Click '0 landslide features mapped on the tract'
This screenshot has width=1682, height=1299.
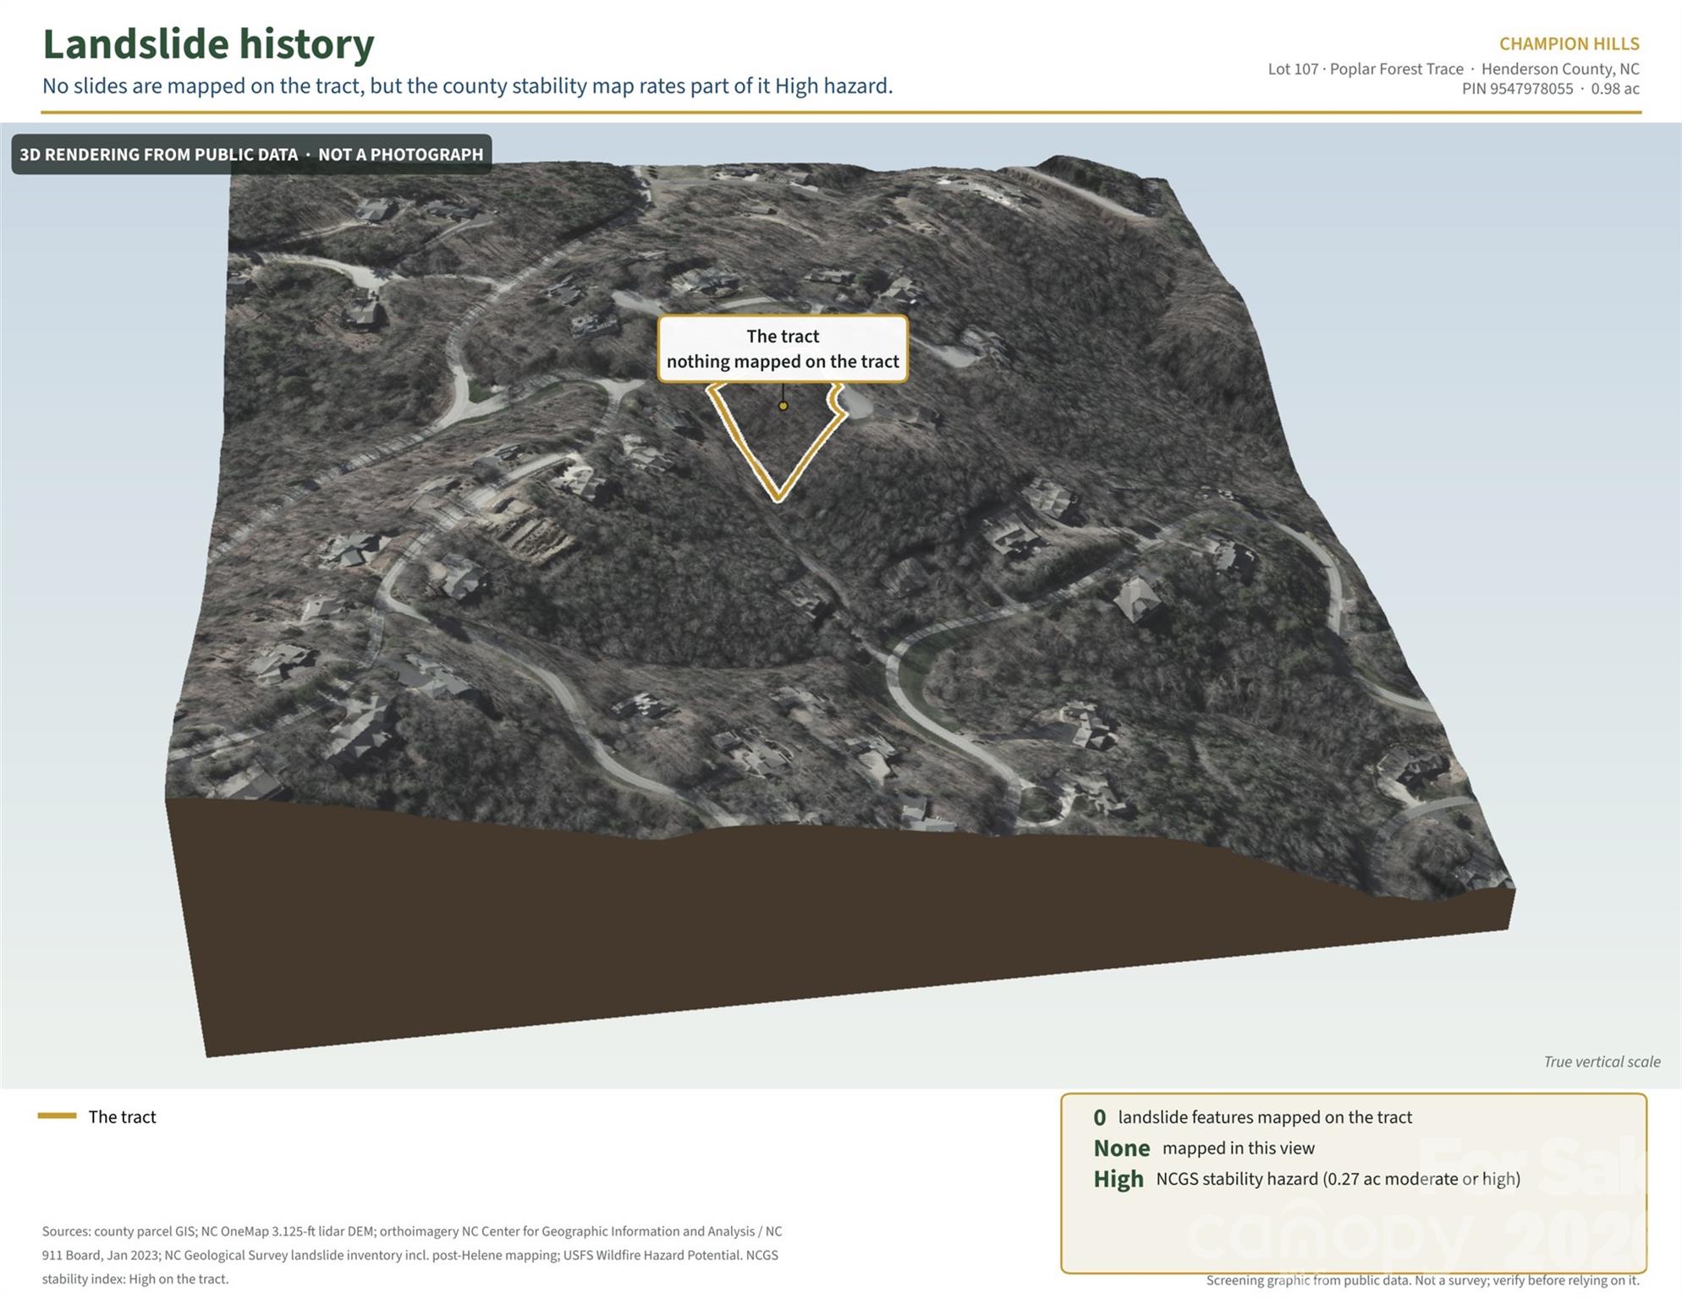point(1252,1118)
